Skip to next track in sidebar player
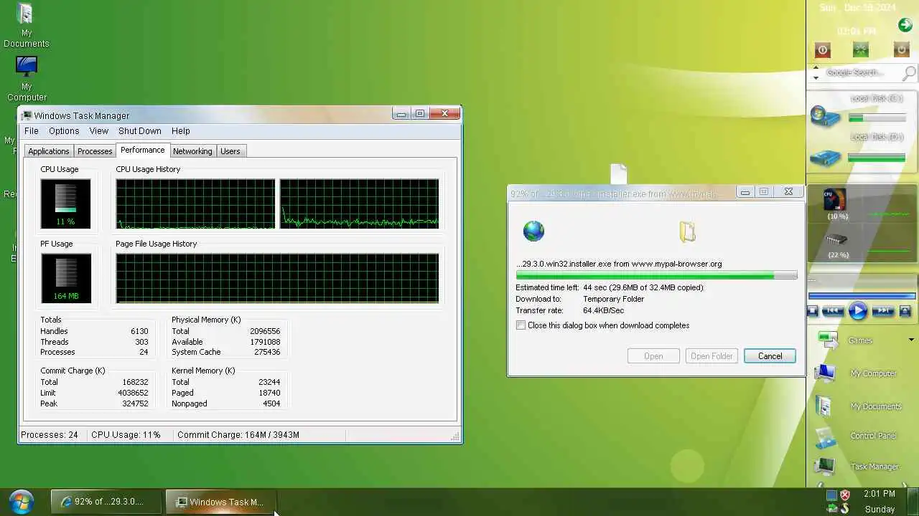Image resolution: width=919 pixels, height=516 pixels. point(883,310)
